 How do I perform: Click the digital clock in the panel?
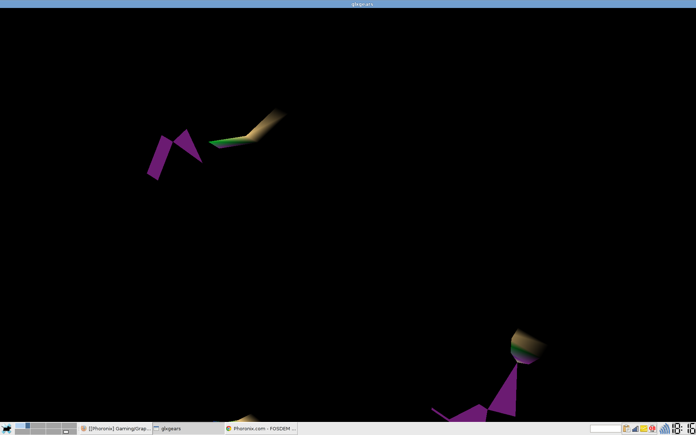click(684, 428)
